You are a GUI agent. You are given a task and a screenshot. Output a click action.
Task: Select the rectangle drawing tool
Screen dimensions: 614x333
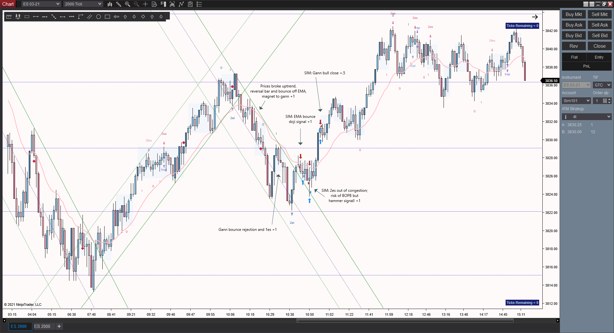click(x=107, y=17)
